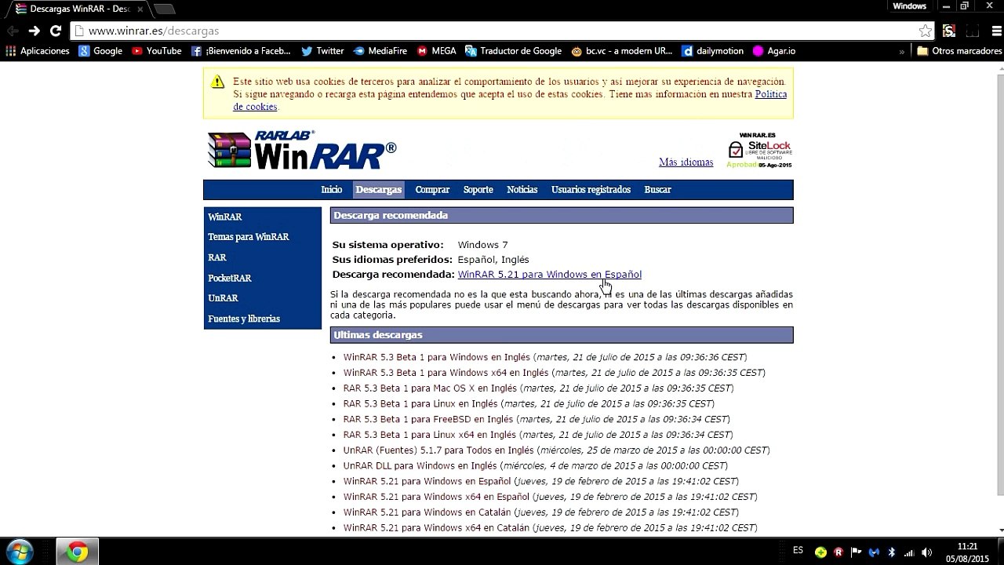Open the Google bookmark
Viewport: 1004px width, 565px height.
click(100, 51)
